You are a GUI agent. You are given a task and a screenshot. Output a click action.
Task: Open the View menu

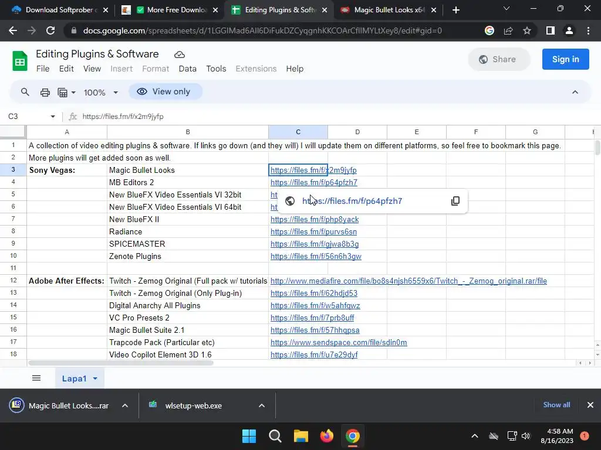[92, 69]
